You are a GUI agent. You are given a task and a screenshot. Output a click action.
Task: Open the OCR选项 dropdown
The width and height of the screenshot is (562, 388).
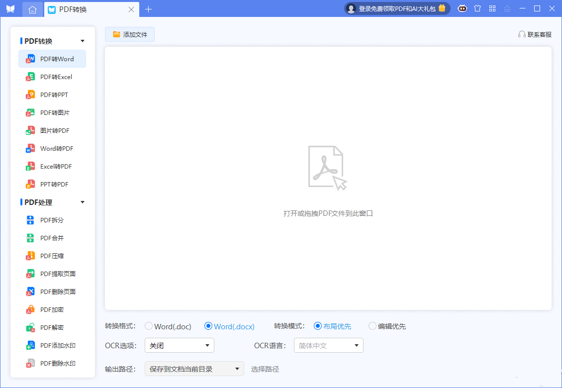point(180,345)
